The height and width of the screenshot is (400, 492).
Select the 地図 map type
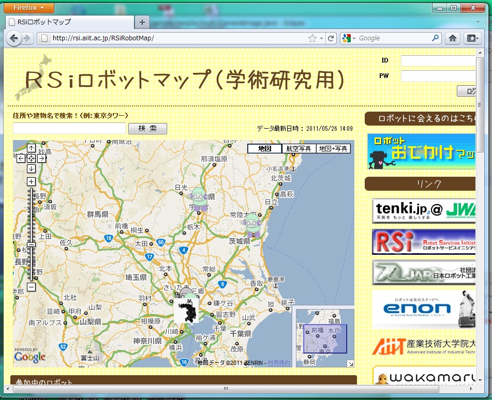click(264, 149)
